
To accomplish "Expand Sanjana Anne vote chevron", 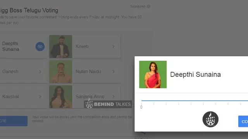I will 114,97.
